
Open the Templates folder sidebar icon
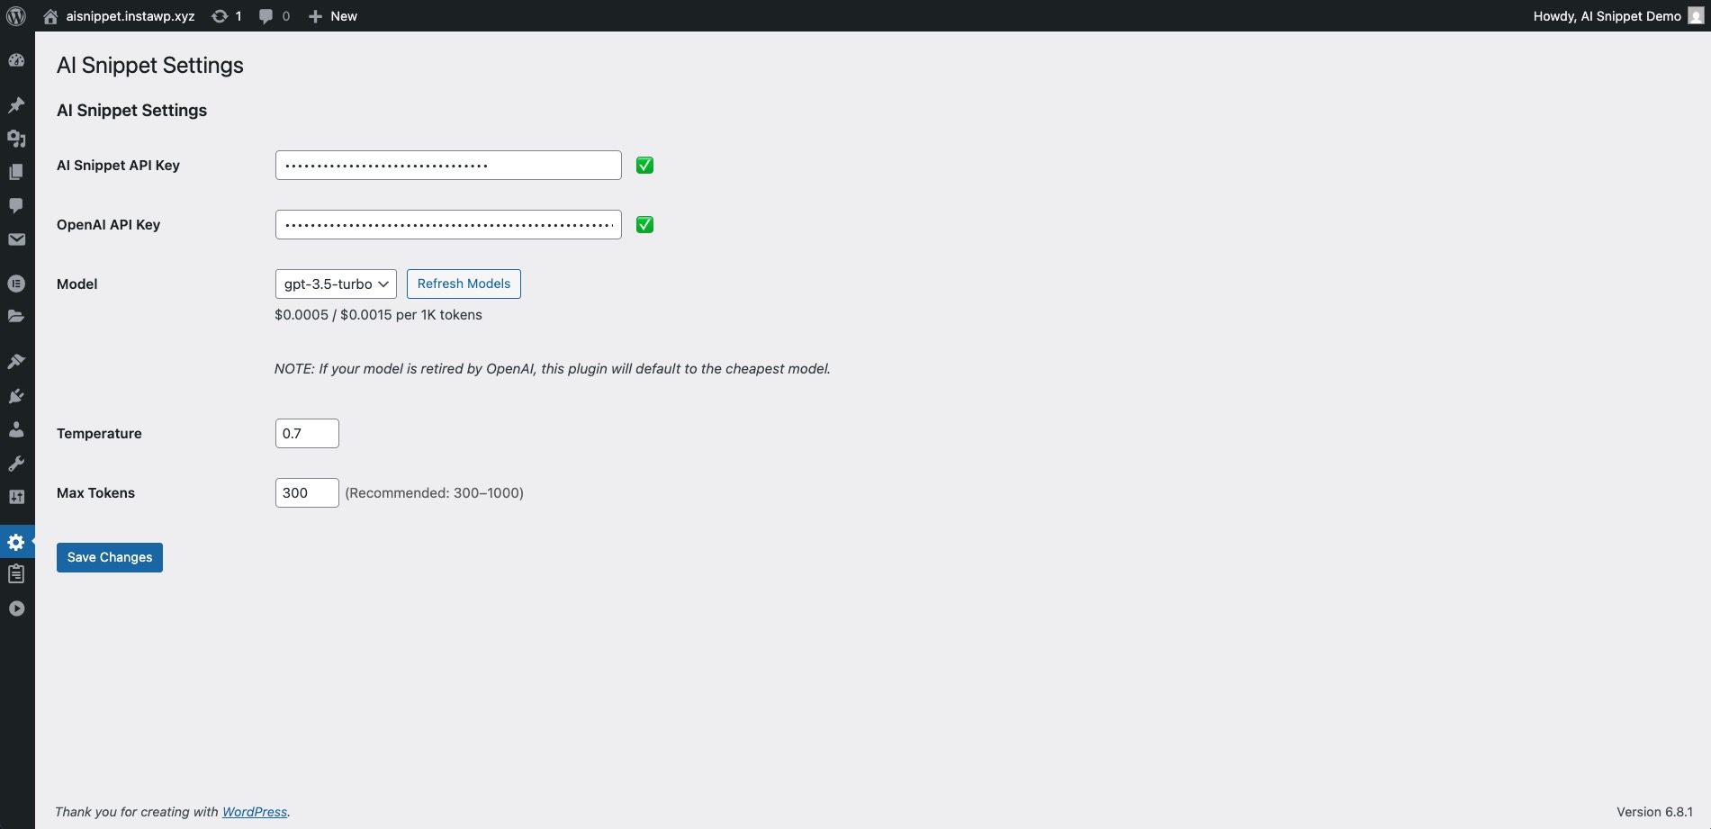[16, 317]
